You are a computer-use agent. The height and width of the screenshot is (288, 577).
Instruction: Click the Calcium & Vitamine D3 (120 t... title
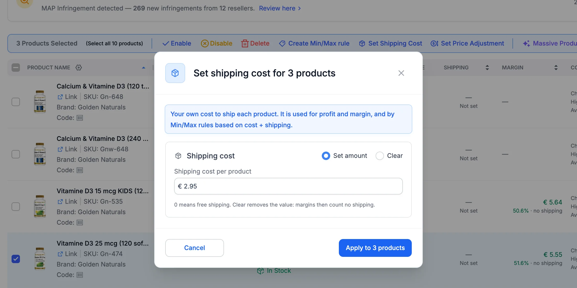click(x=103, y=86)
